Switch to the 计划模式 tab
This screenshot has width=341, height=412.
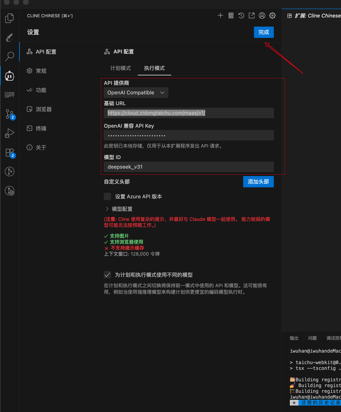[x=121, y=68]
